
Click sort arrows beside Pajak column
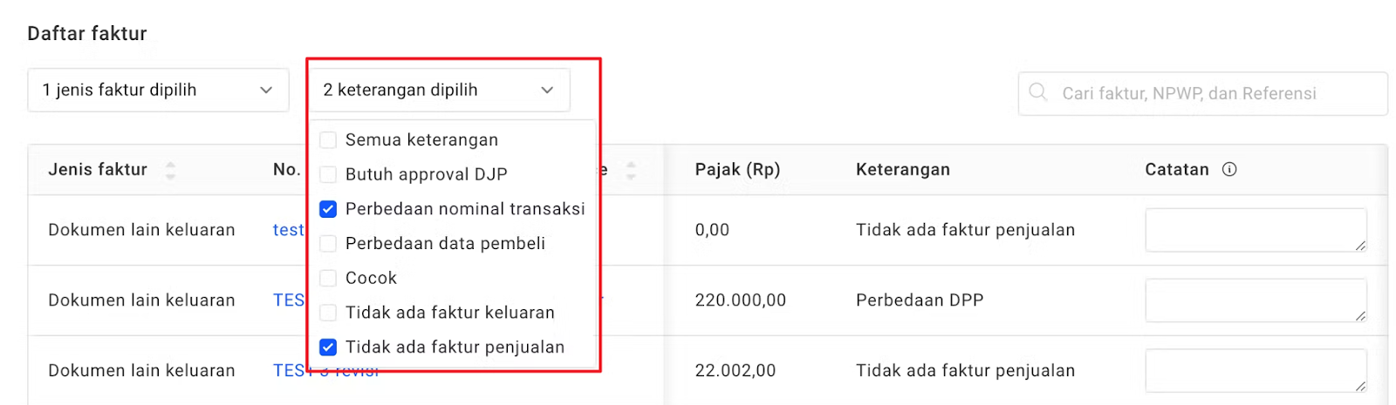pyautogui.click(x=631, y=170)
